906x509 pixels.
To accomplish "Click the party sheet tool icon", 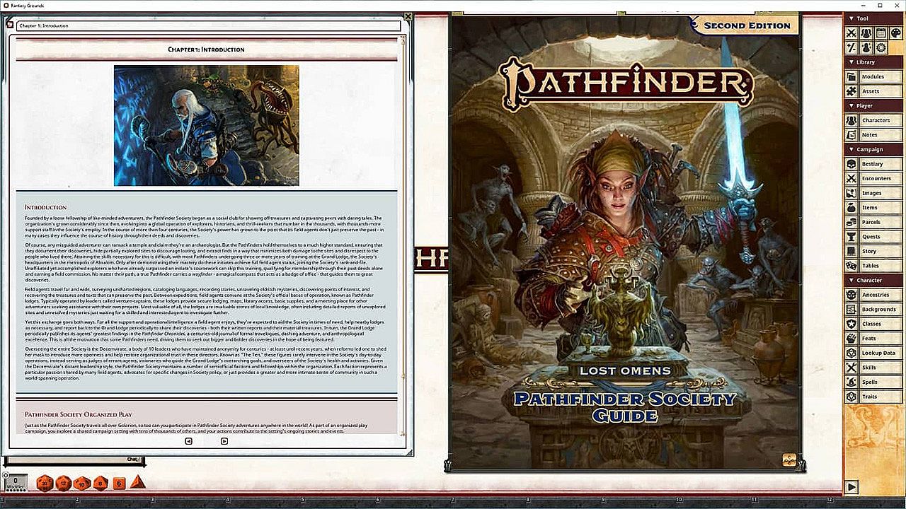I will (867, 33).
